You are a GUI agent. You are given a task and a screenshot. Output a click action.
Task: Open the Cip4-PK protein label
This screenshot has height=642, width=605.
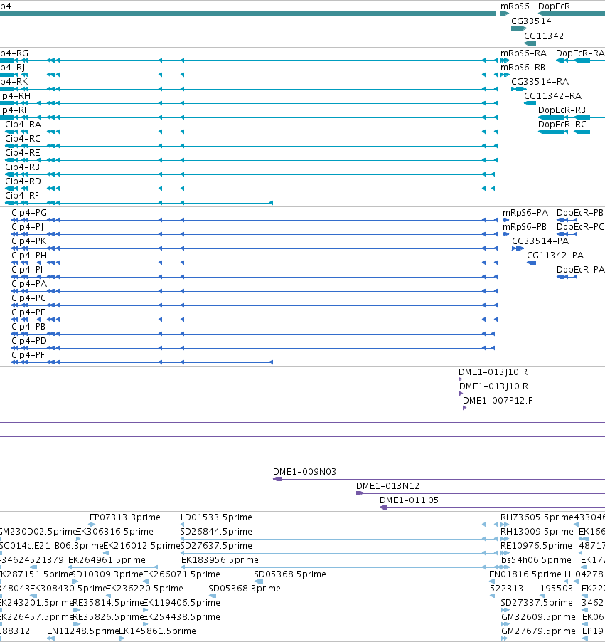[x=28, y=241]
